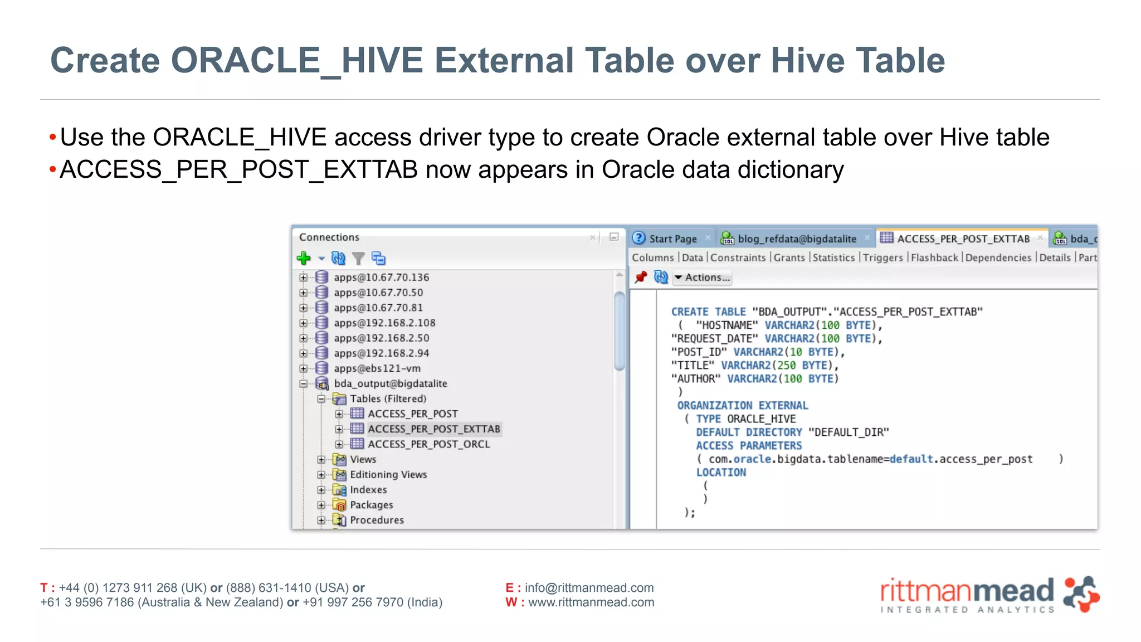Click the Schema Browser icon in Connections toolbar
1141x642 pixels.
pyautogui.click(x=378, y=258)
